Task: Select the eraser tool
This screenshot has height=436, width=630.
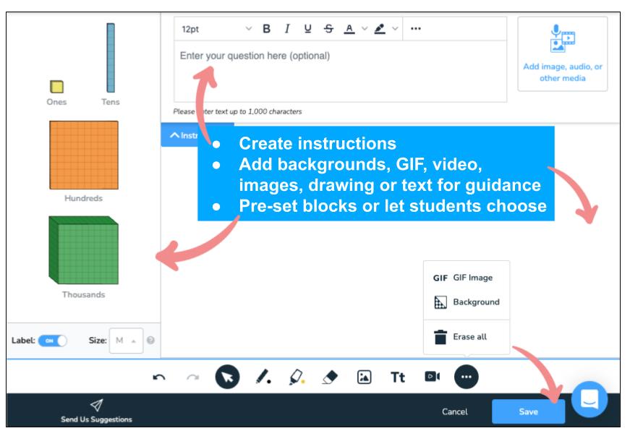Action: pyautogui.click(x=330, y=377)
